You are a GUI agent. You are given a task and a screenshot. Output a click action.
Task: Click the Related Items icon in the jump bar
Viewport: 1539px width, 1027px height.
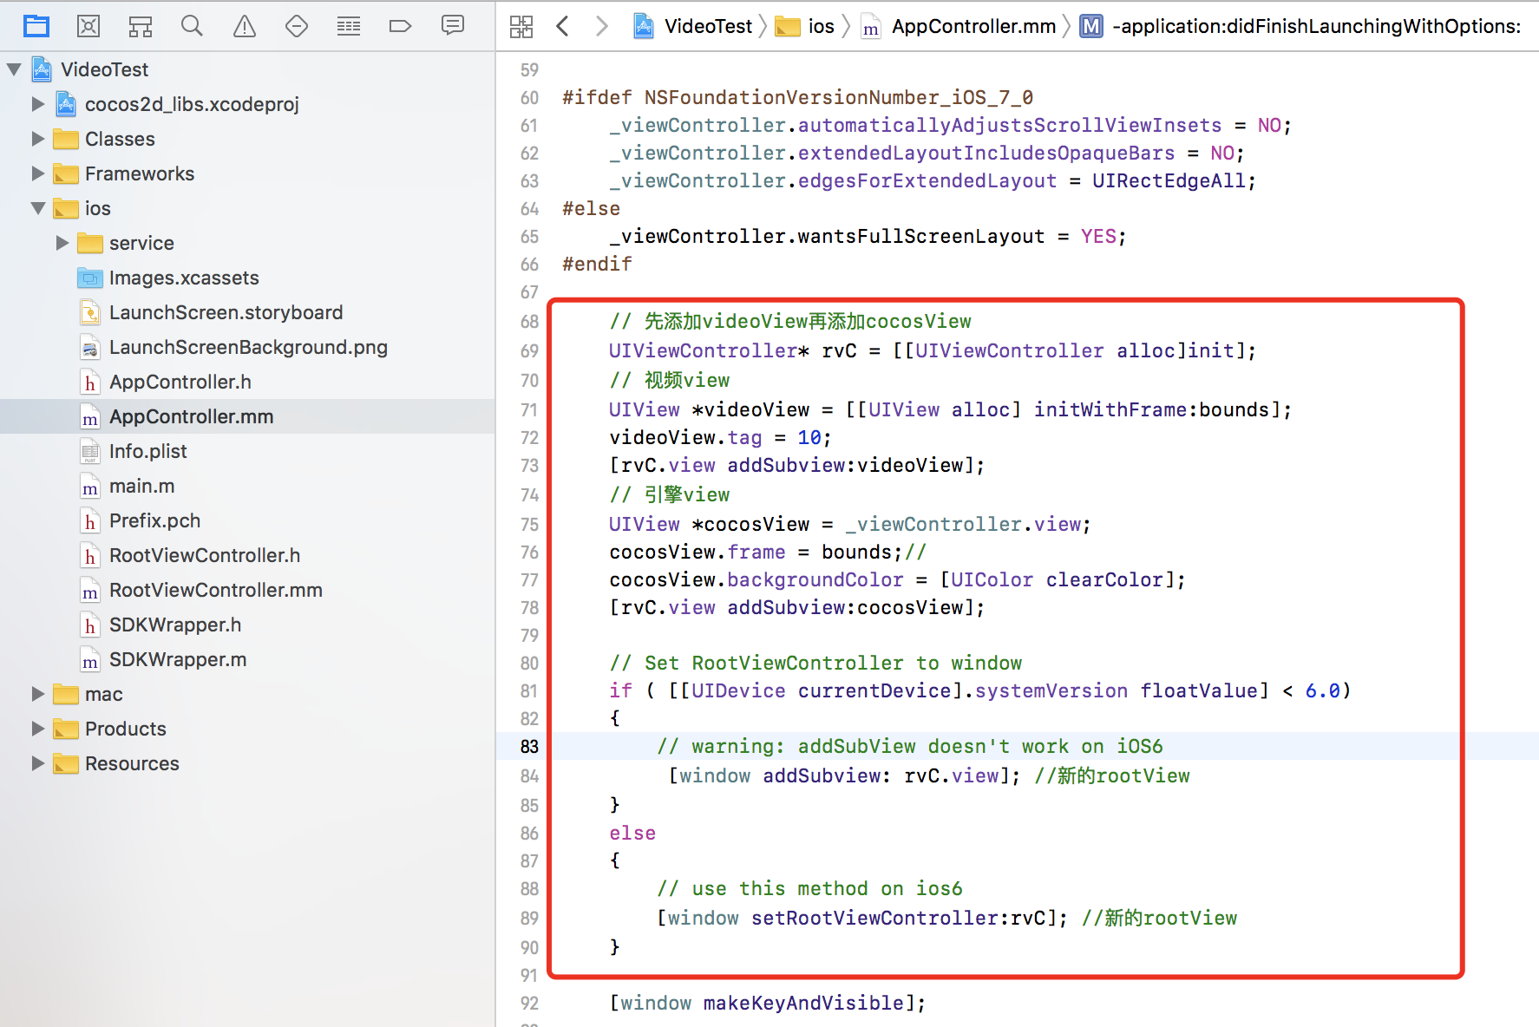click(521, 26)
